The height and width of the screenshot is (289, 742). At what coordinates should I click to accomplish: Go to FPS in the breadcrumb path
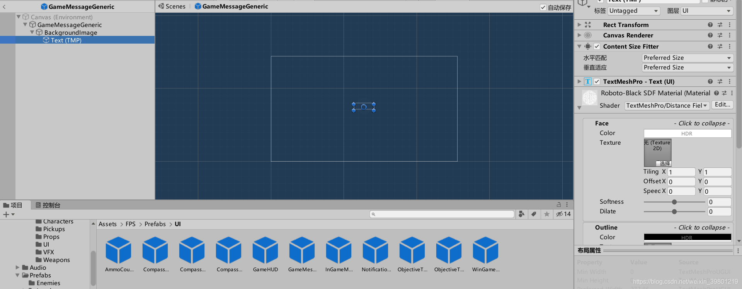(x=131, y=224)
